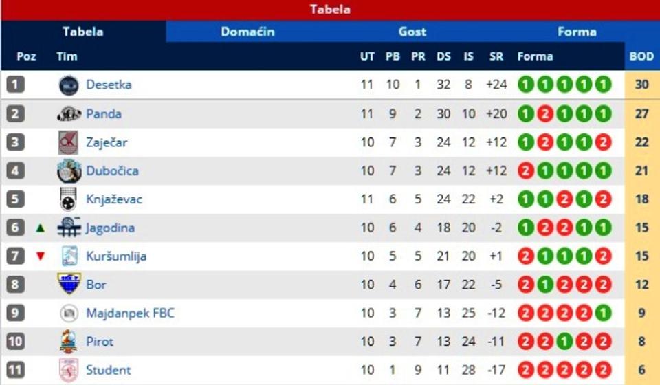Switch to the Domaćin tab
Viewport: 660px width, 385px height.
247,32
